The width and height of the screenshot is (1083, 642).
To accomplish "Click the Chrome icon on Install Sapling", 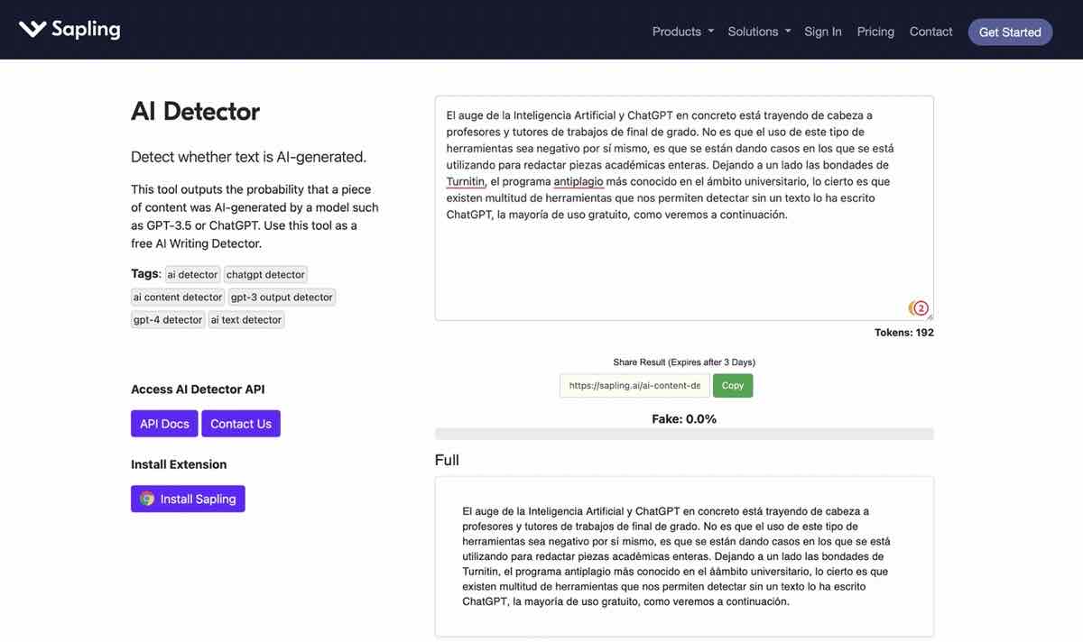I will (x=147, y=499).
